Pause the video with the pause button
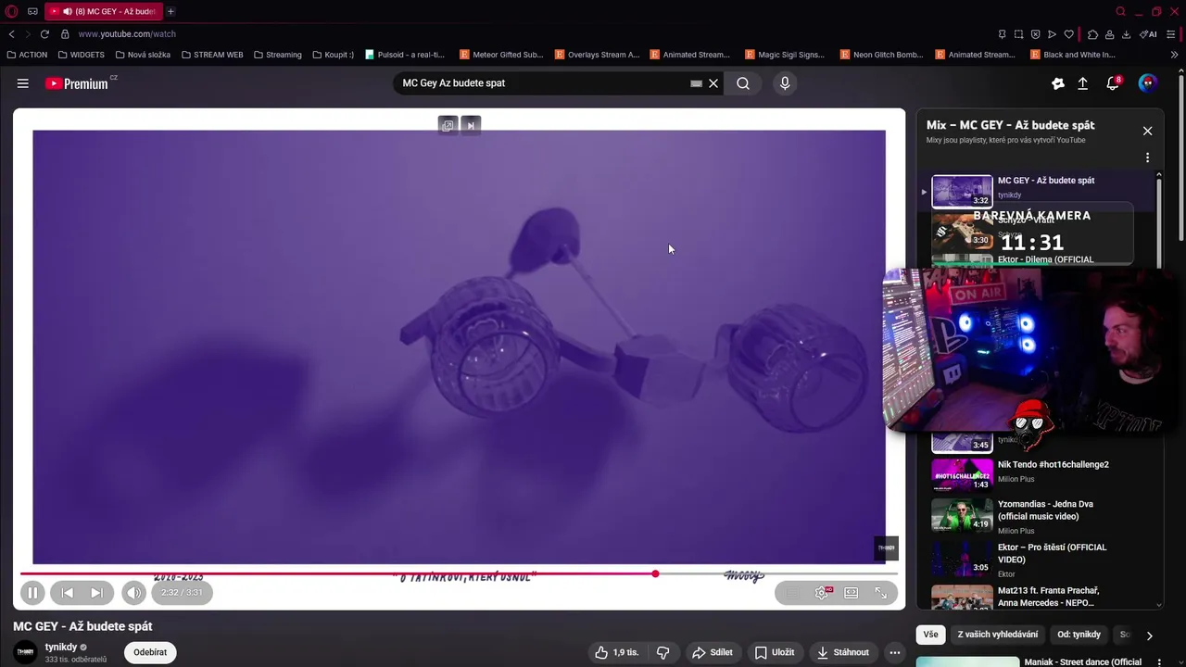This screenshot has height=667, width=1186. click(32, 593)
